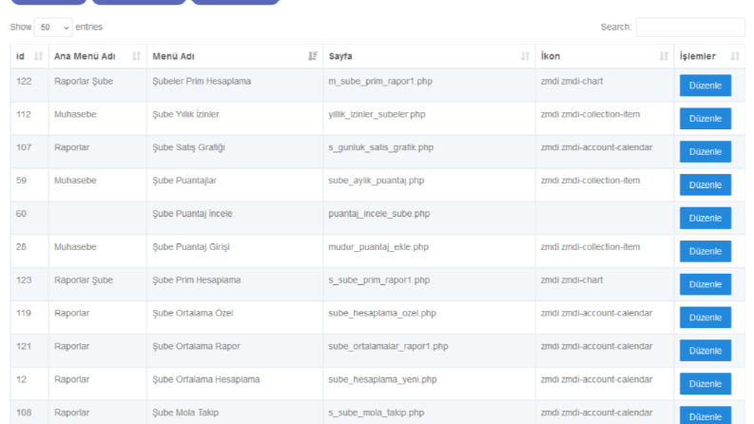Open the entries count dropdown showing 50
This screenshot has width=754, height=424.
click(53, 28)
